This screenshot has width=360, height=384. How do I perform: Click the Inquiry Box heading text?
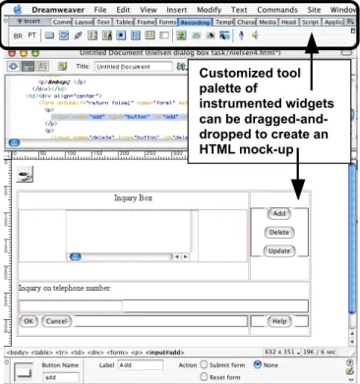[x=133, y=197]
